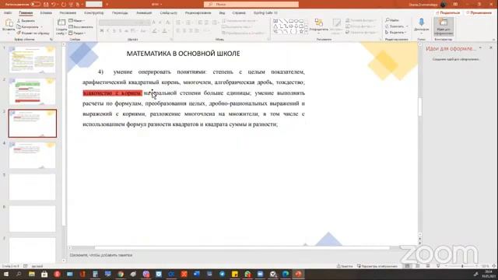Redo the last action
This screenshot has height=280, width=498.
[64, 5]
